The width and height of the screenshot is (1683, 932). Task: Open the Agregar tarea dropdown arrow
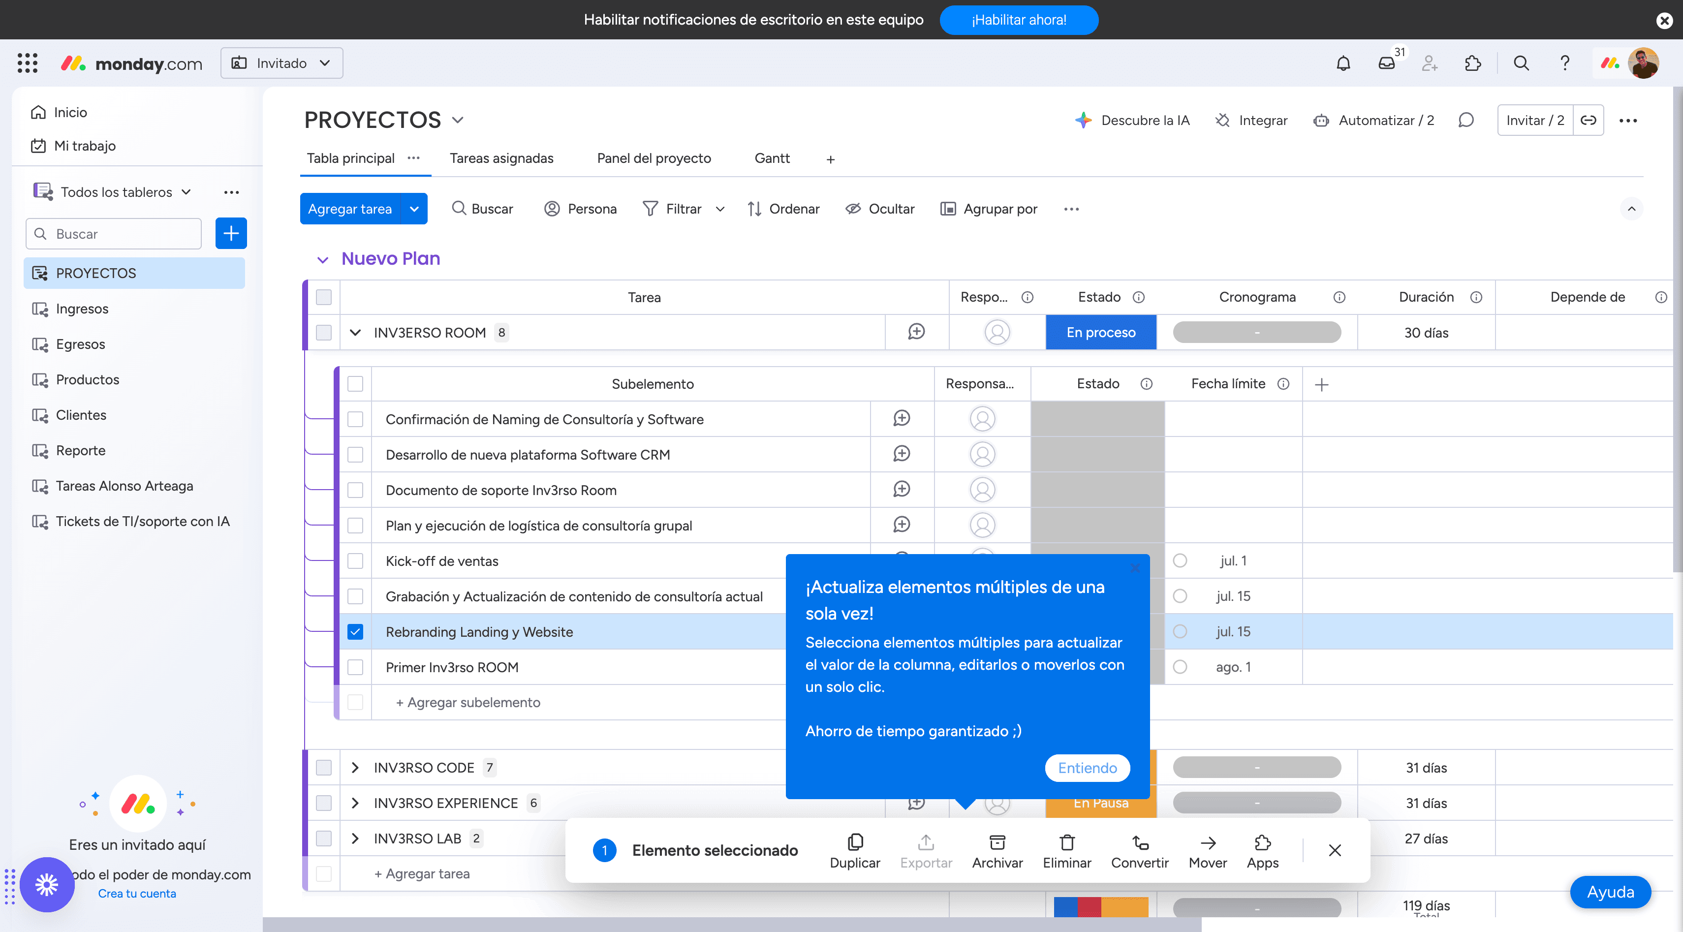pos(414,209)
